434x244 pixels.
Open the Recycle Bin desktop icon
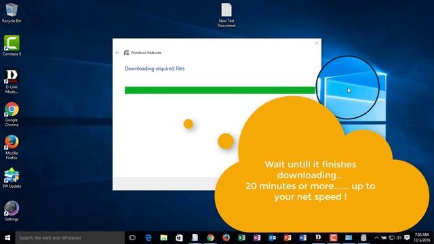click(x=12, y=13)
